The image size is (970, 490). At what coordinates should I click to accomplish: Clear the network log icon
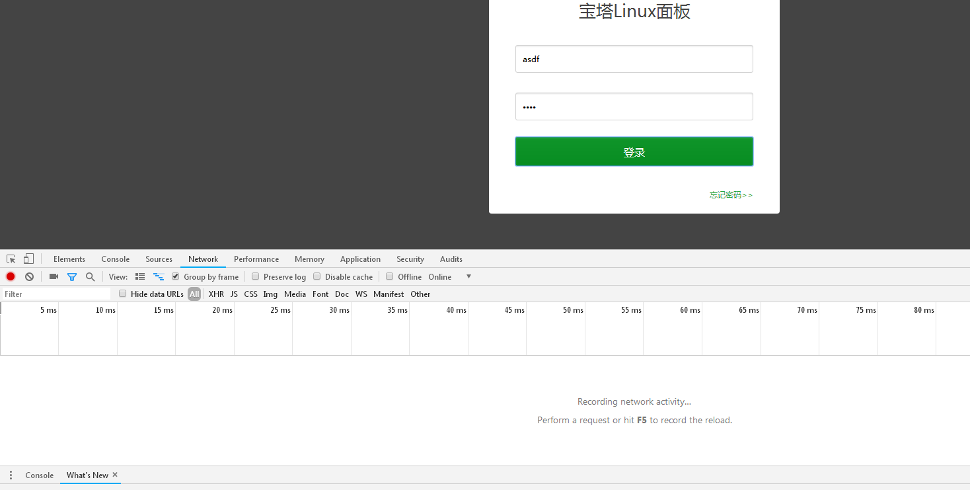tap(29, 276)
